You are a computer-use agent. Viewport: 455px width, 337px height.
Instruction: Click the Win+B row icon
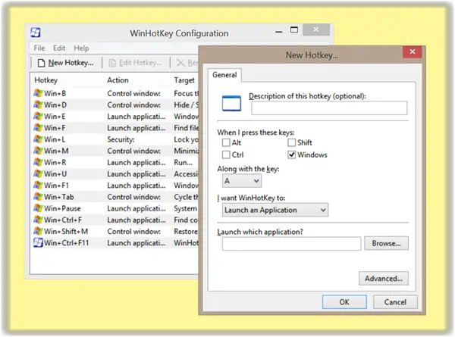[38, 93]
